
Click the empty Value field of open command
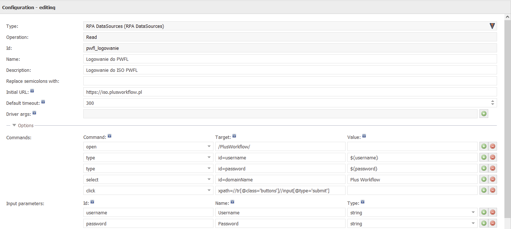tap(412, 147)
